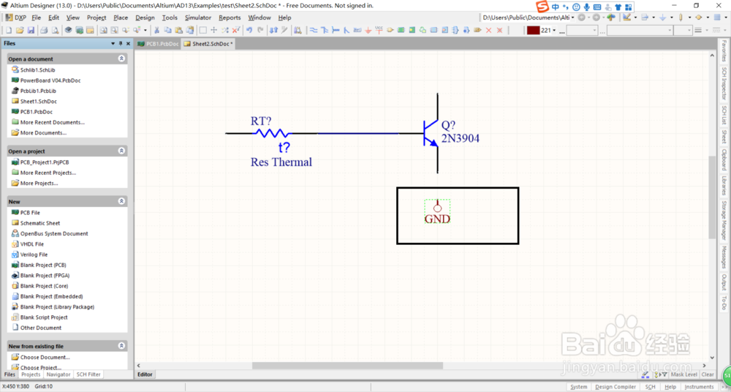Create a Blank Project (PCB)
731x392 pixels.
45,265
